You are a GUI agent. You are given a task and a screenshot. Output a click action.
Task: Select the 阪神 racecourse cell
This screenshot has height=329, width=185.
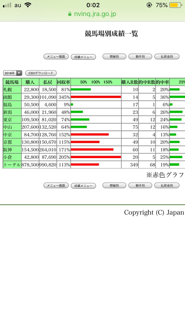12,150
